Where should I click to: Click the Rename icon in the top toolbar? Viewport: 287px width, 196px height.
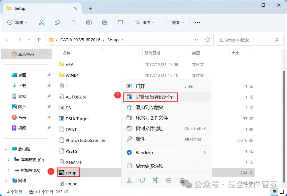(x=89, y=23)
